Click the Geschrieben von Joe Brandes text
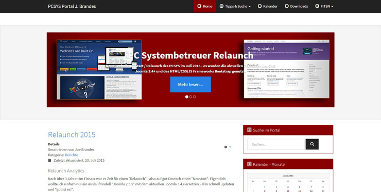 71,149
